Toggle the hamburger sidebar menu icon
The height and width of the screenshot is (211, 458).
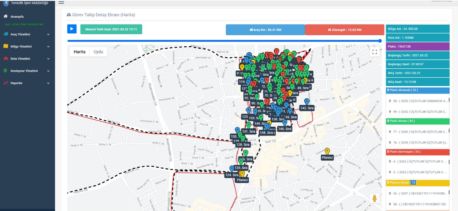[x=61, y=3]
